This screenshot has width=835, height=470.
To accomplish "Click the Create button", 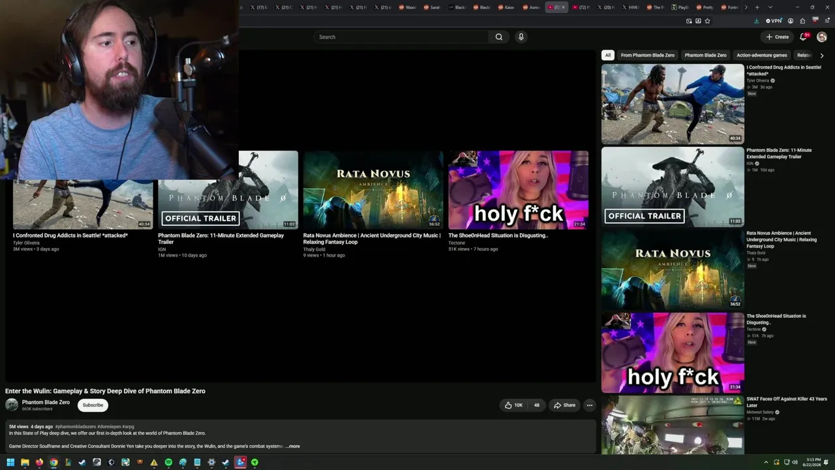I will tap(778, 37).
